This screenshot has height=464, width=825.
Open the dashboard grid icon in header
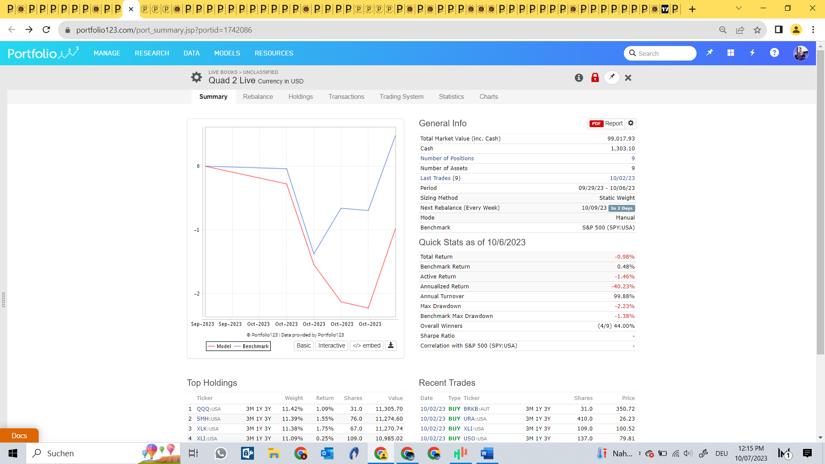pyautogui.click(x=730, y=53)
